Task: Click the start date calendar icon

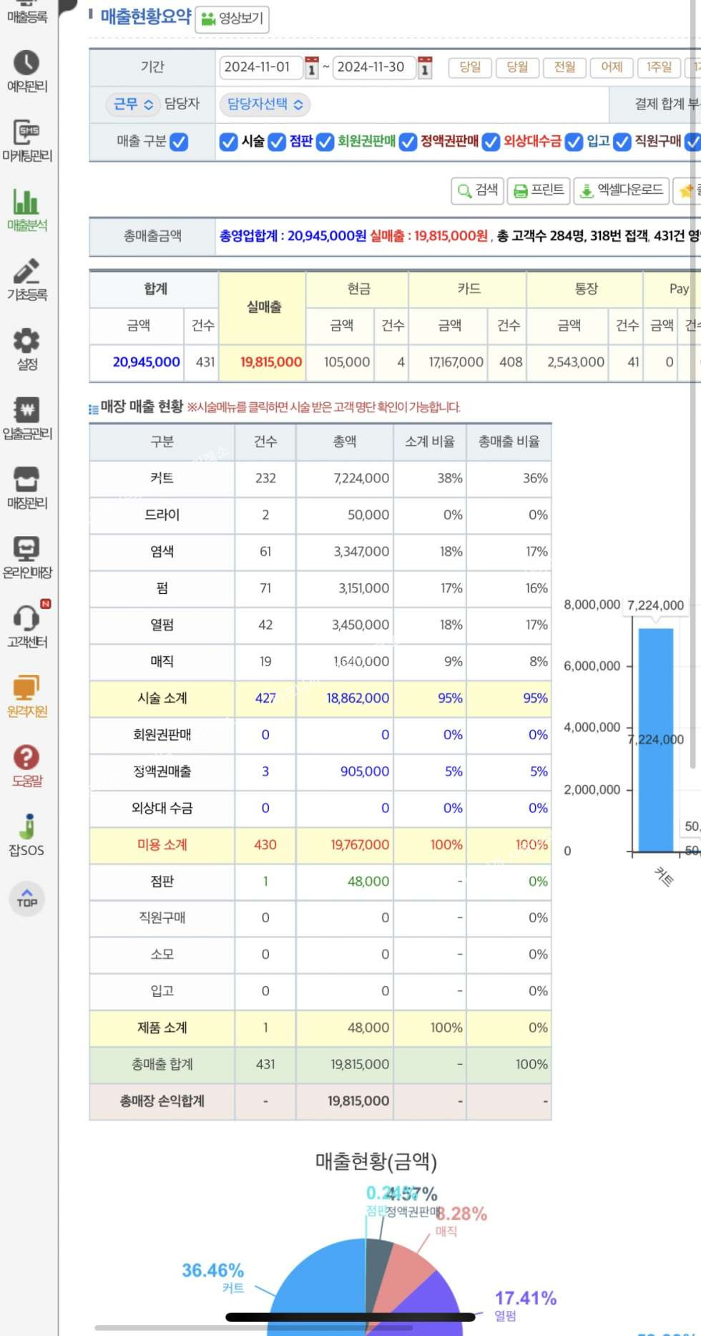Action: pyautogui.click(x=311, y=67)
